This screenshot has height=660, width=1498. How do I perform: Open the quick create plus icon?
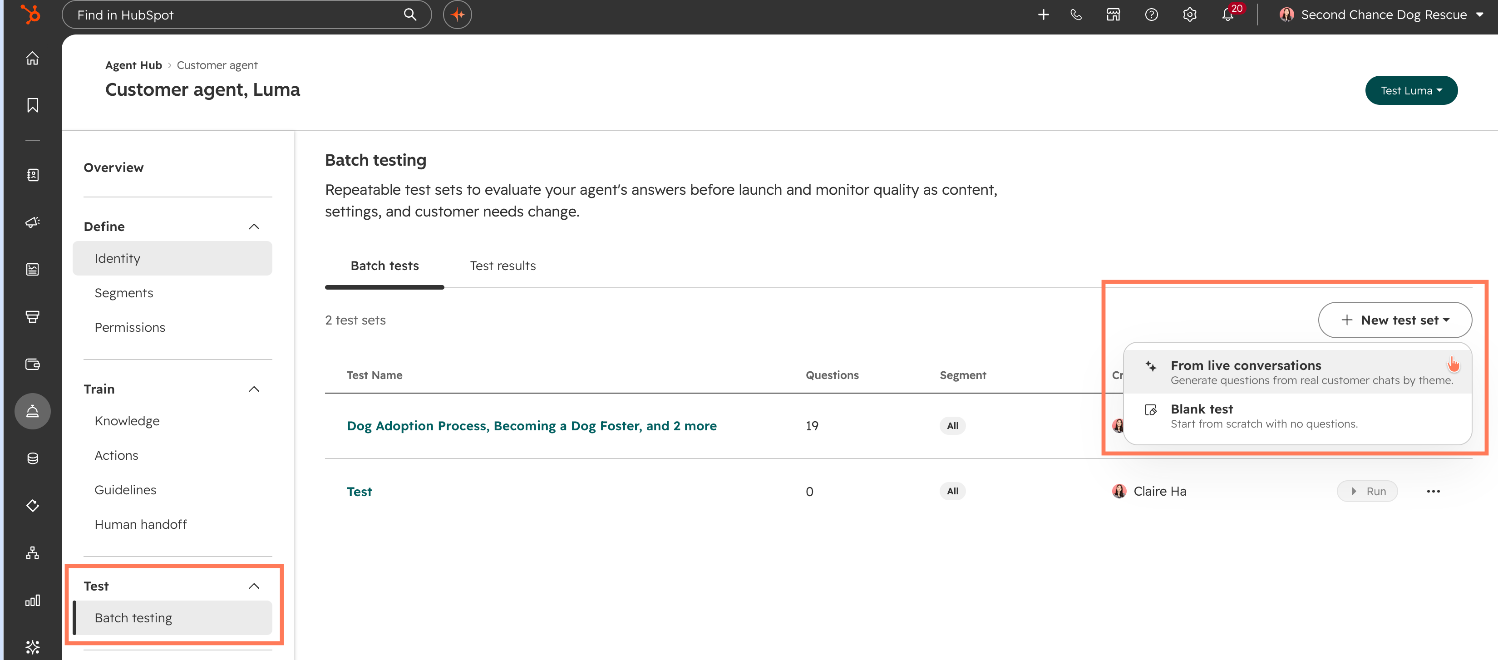point(1043,15)
